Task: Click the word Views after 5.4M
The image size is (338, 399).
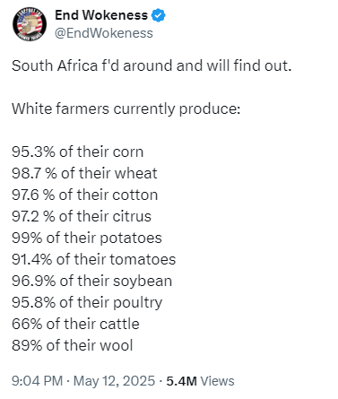Action: [x=217, y=381]
